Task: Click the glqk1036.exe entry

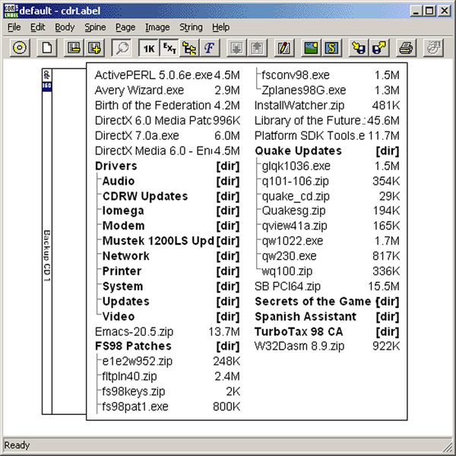Action: (331, 166)
